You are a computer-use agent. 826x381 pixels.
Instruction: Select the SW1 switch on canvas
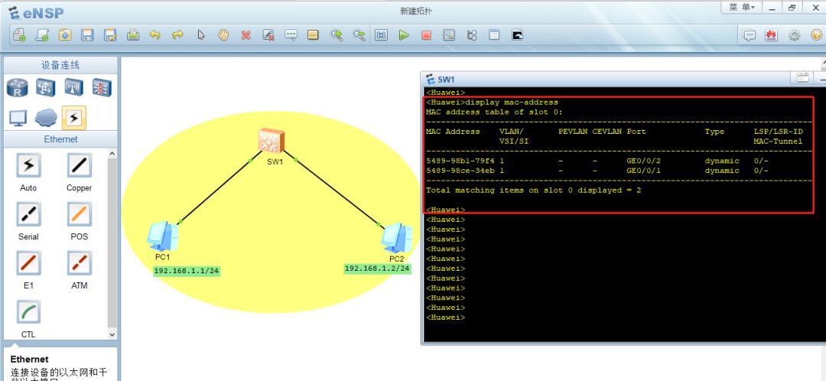tap(272, 142)
